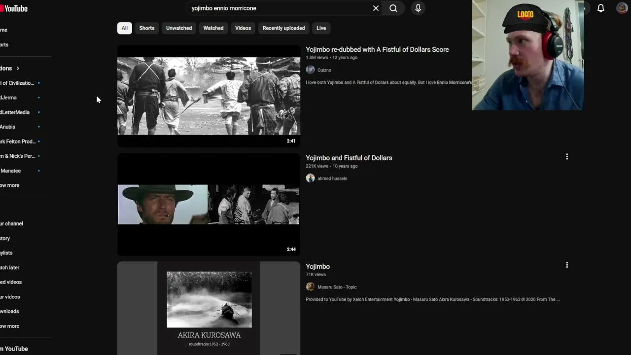Filter results by Watched
631x355 pixels.
213,28
